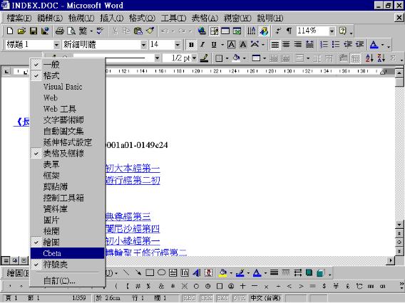Click the AutoSum sigma icon
This screenshot has width=405, height=303.
[393, 58]
